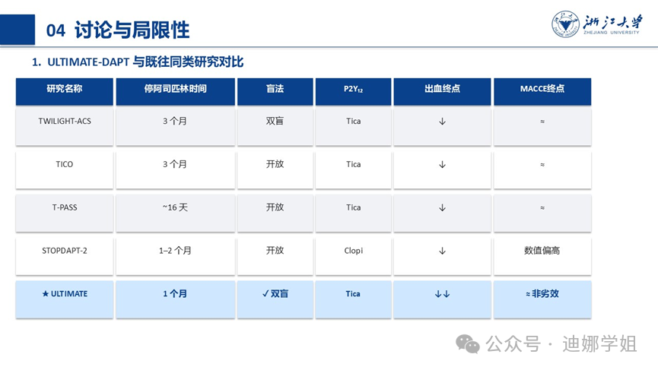This screenshot has height=370, width=658.
Task: Click the 开放 cell in TICO row
Action: 275,170
